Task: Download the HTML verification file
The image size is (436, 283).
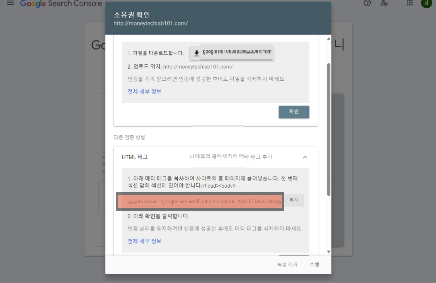Action: [x=232, y=53]
